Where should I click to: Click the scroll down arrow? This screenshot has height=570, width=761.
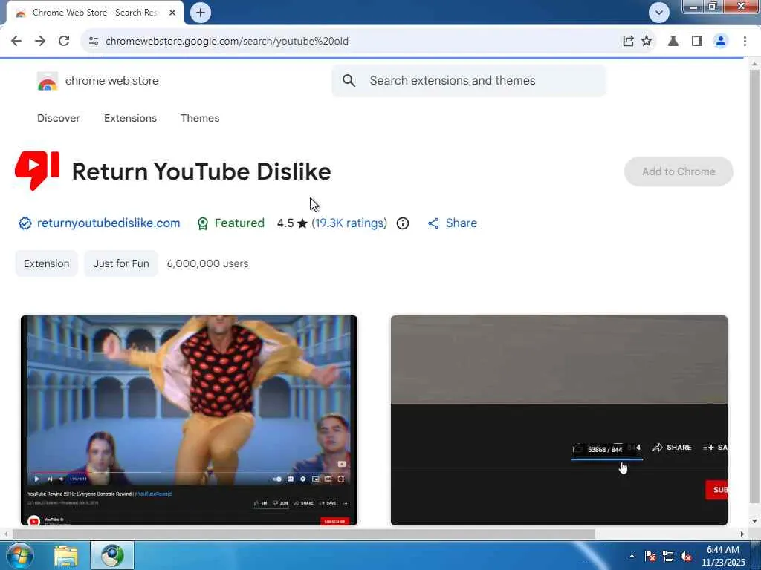(x=754, y=522)
